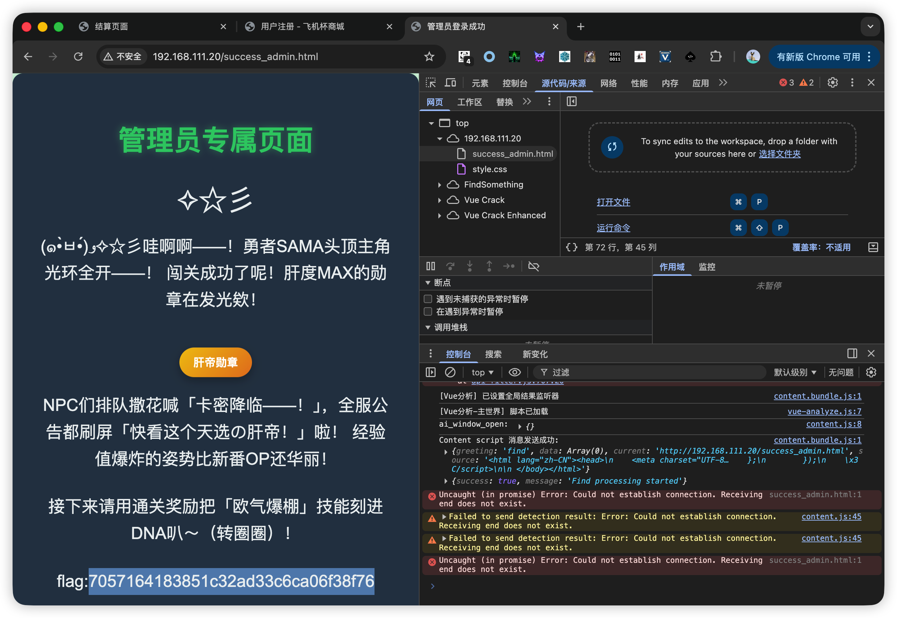Open the top context dropdown in console
The width and height of the screenshot is (897, 618).
point(482,372)
